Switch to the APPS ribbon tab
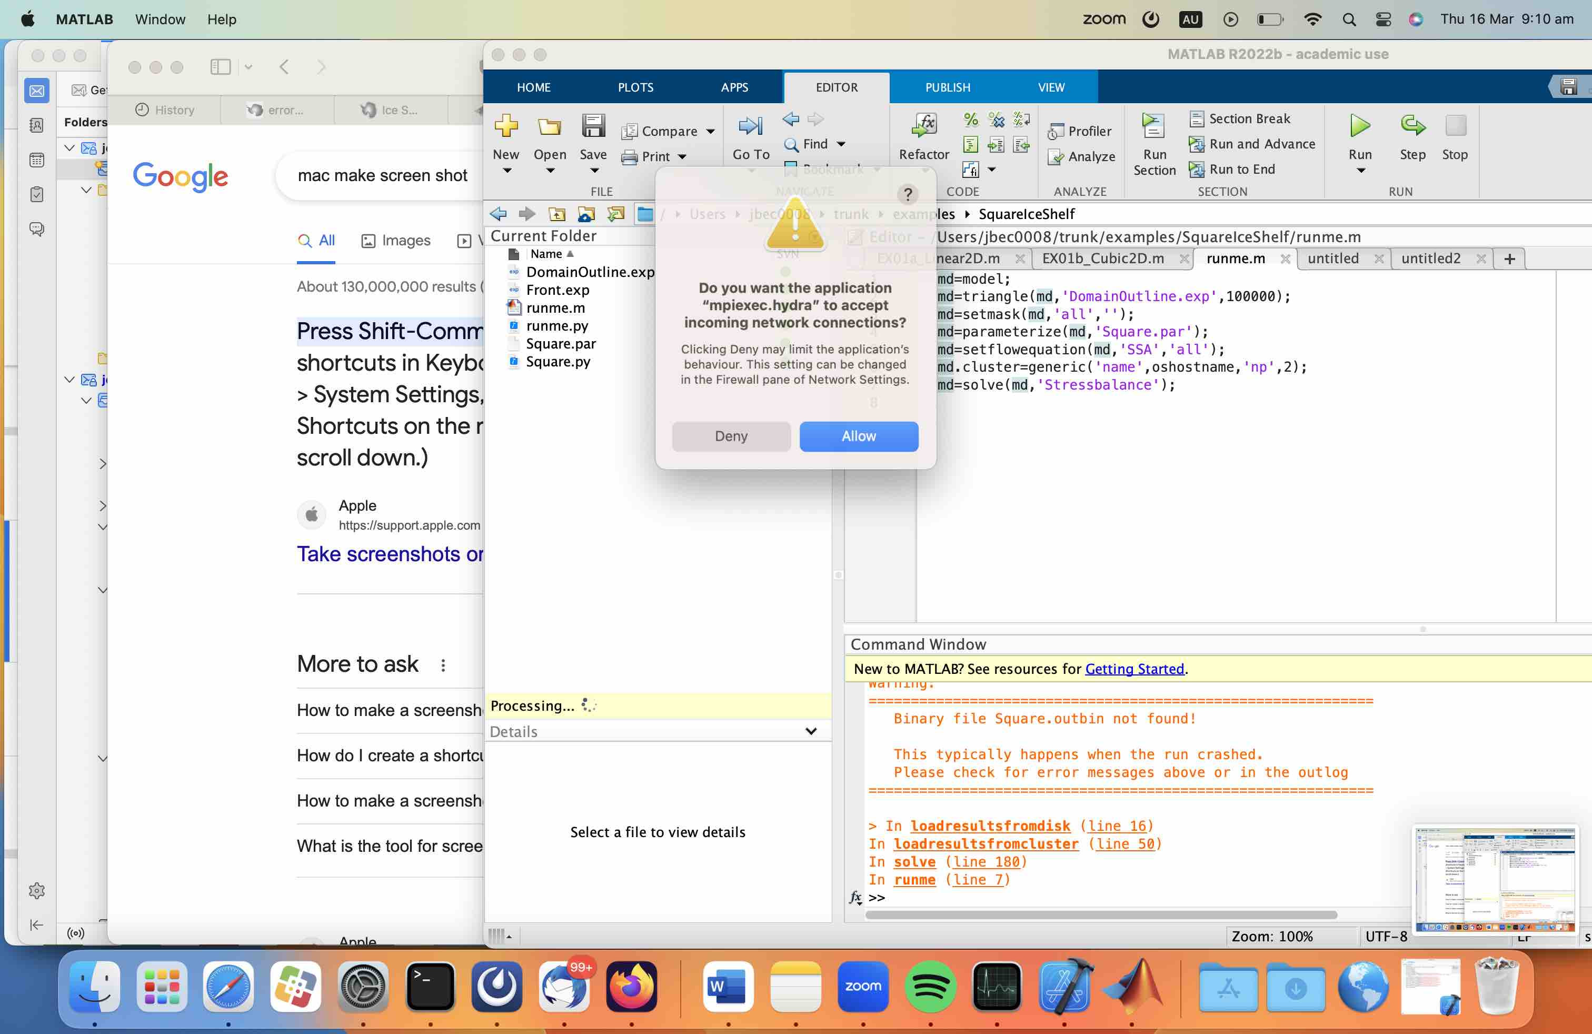 point(734,87)
